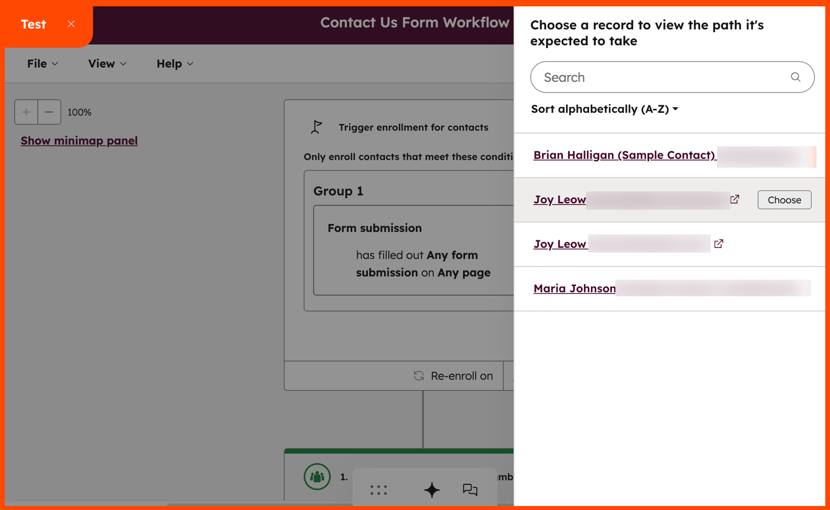Open the File menu
The height and width of the screenshot is (510, 830).
(42, 63)
